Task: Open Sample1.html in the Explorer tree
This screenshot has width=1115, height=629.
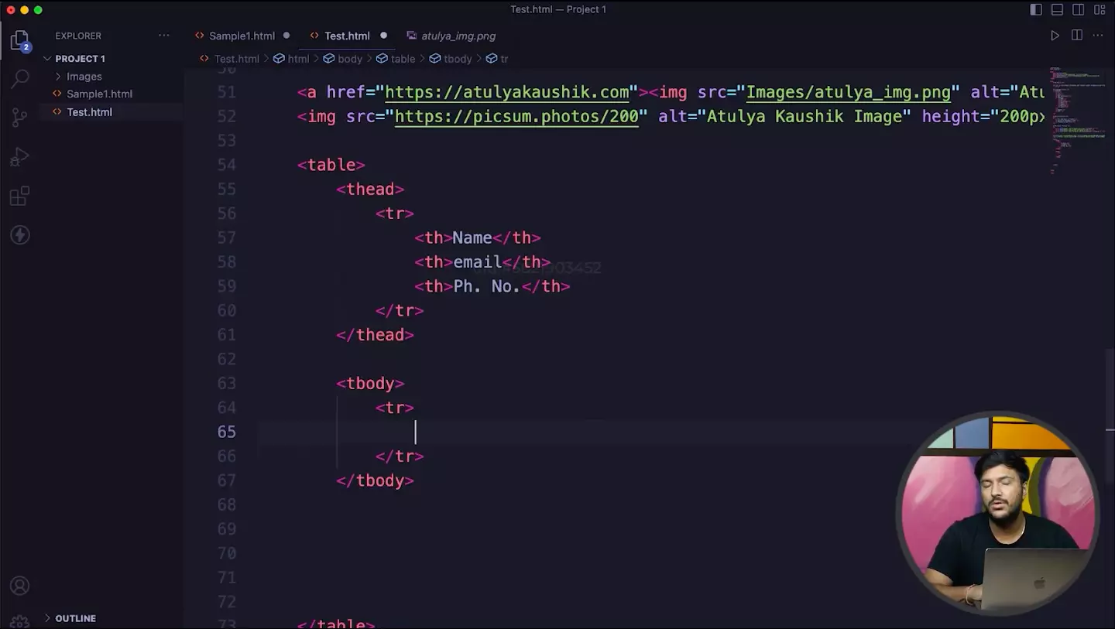Action: (99, 94)
